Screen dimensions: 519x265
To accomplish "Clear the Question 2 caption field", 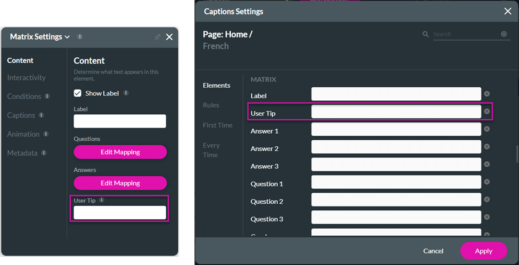I will click(x=487, y=199).
